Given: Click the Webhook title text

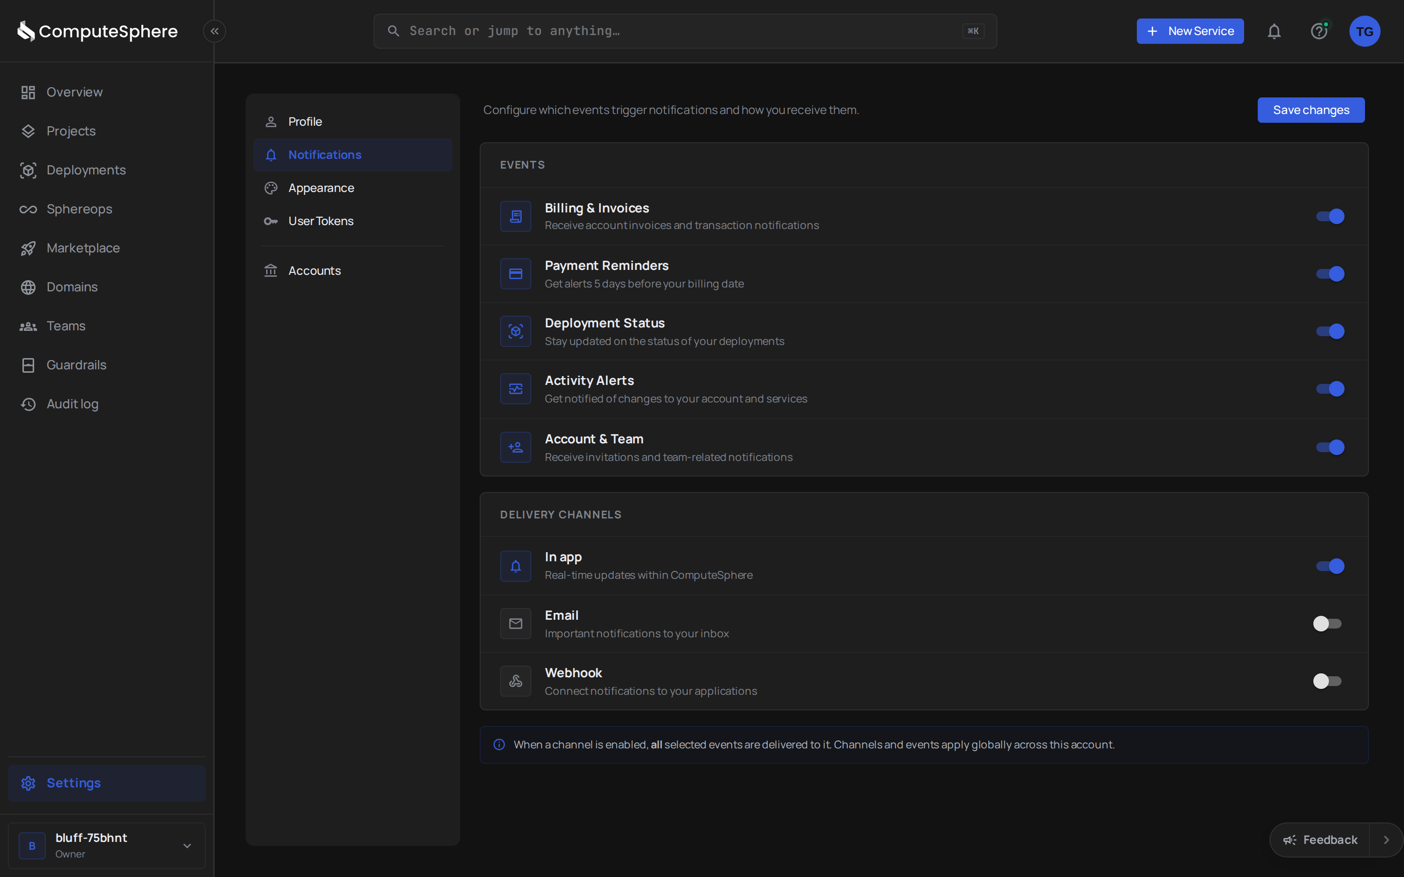Looking at the screenshot, I should tap(573, 673).
